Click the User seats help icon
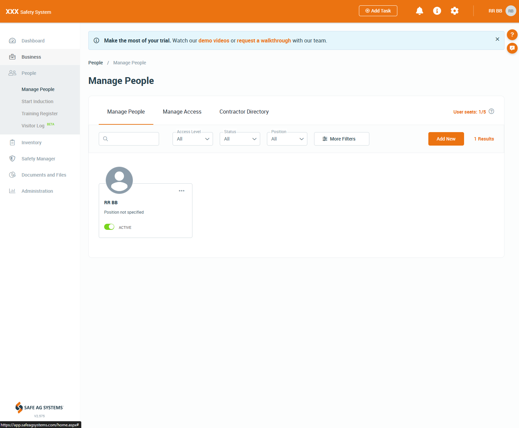 point(491,112)
